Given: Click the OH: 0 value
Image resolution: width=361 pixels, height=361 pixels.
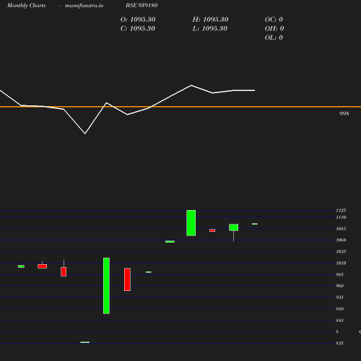Looking at the screenshot, I should click(x=274, y=28).
